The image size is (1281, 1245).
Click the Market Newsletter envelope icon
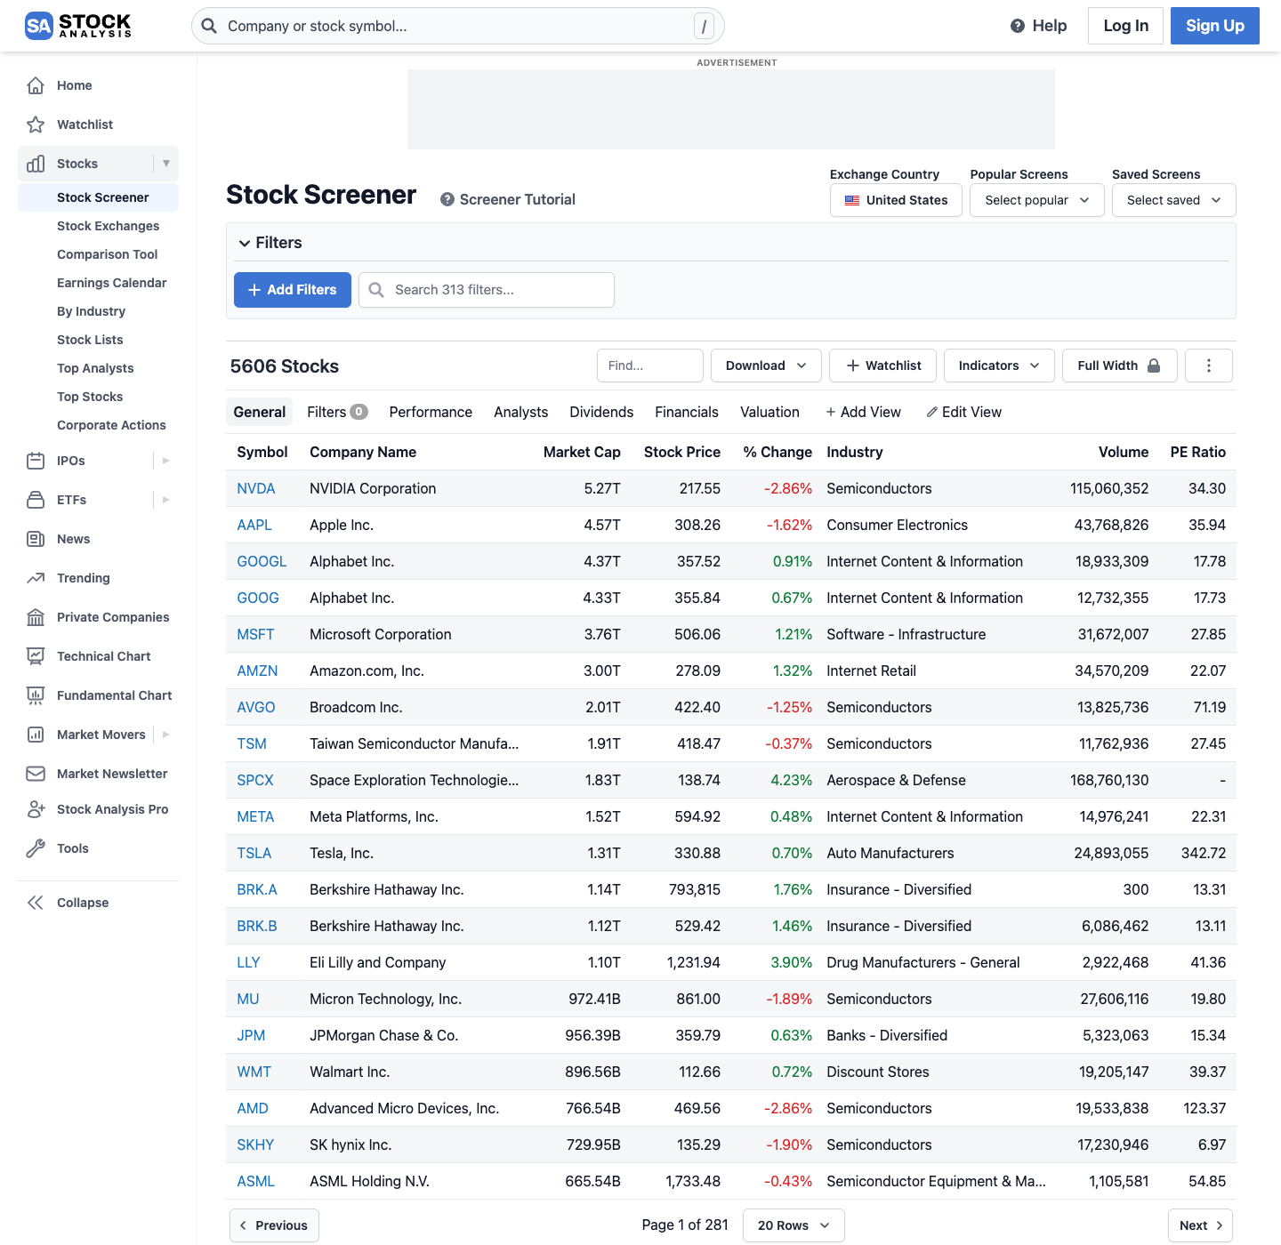[x=36, y=774]
